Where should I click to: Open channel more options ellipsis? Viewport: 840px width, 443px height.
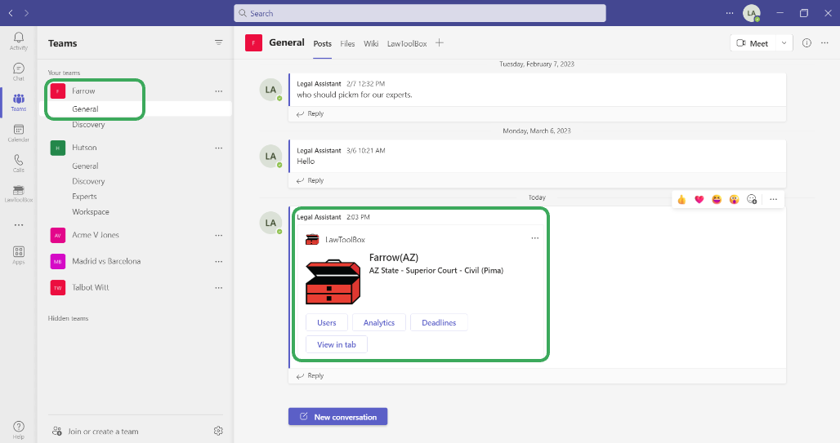point(824,42)
